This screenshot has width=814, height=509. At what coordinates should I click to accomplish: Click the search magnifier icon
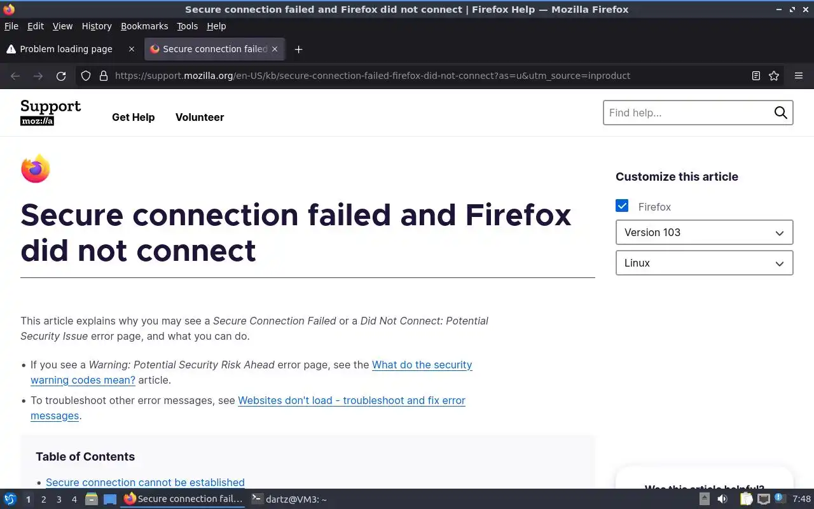tap(780, 113)
